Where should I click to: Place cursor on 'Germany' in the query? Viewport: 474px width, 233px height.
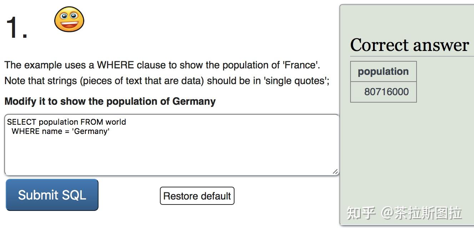click(x=91, y=131)
